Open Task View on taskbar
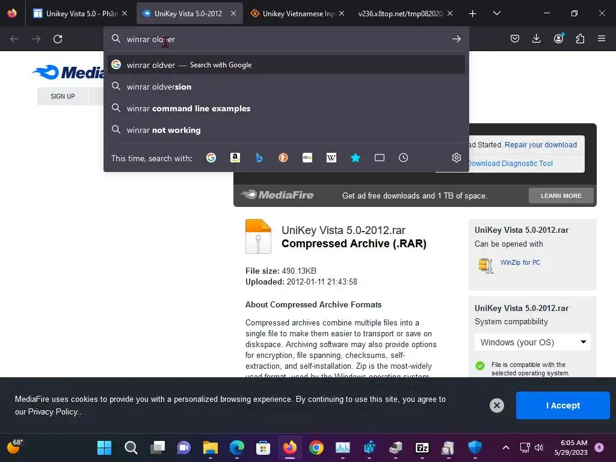Viewport: 616px width, 462px height. (158, 448)
